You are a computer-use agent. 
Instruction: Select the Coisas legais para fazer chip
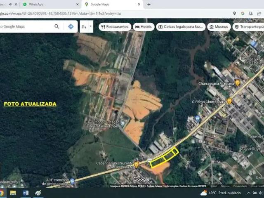(x=181, y=27)
